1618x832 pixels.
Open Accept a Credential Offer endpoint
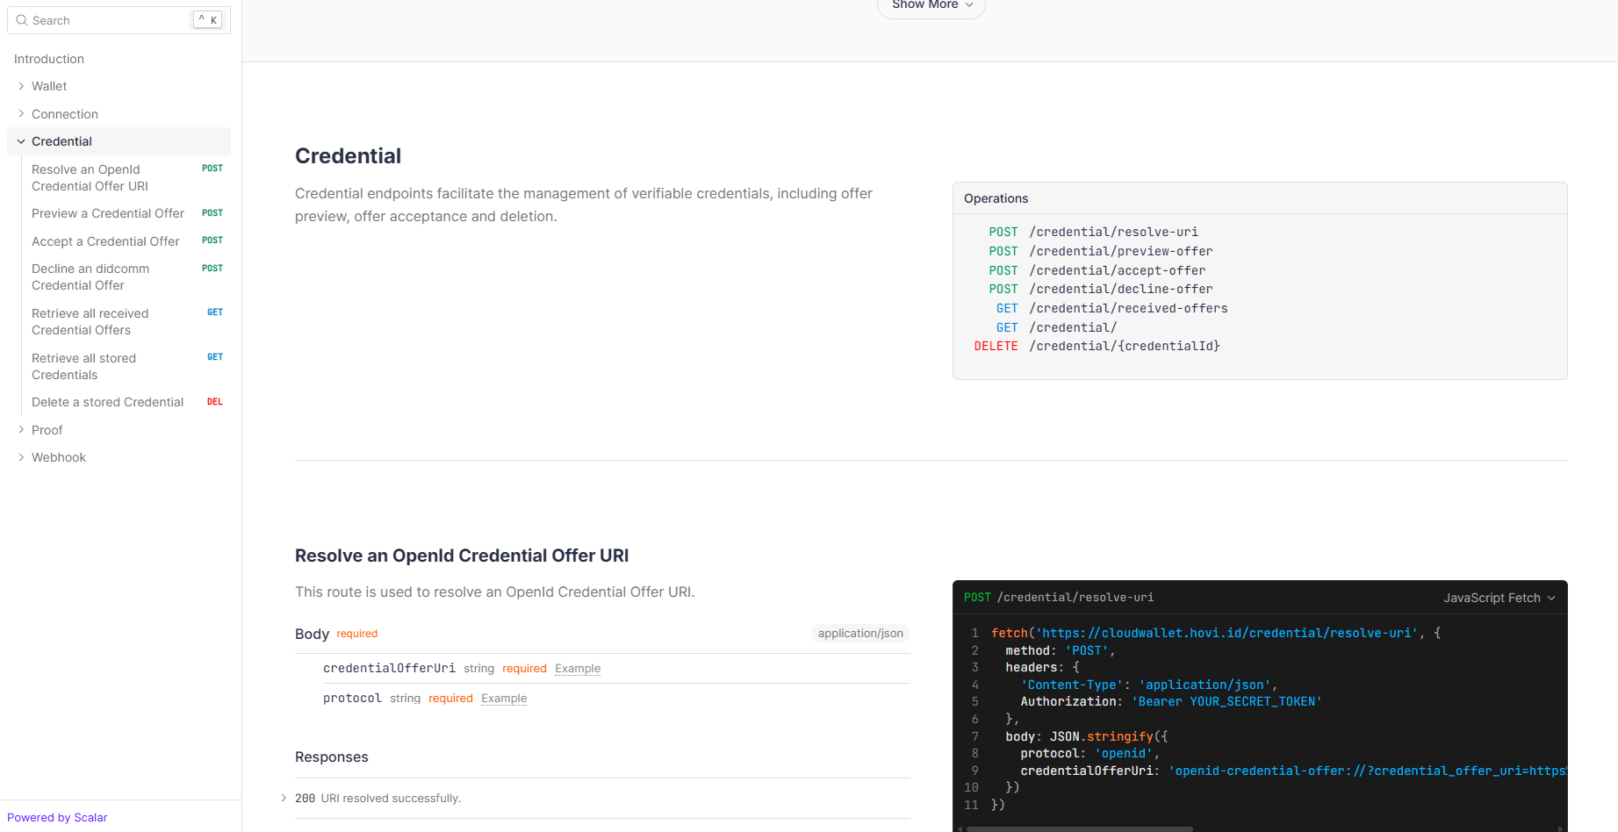click(x=105, y=241)
